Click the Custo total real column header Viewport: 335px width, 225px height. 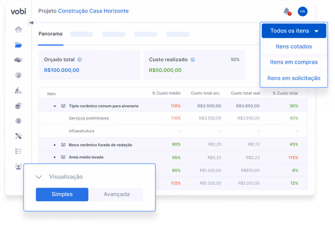[245, 93]
